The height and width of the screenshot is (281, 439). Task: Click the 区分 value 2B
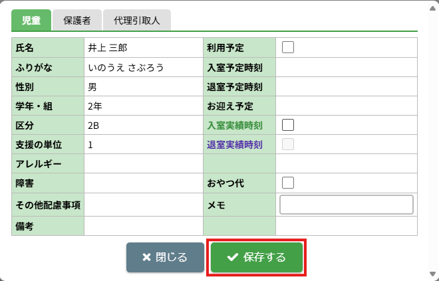94,125
